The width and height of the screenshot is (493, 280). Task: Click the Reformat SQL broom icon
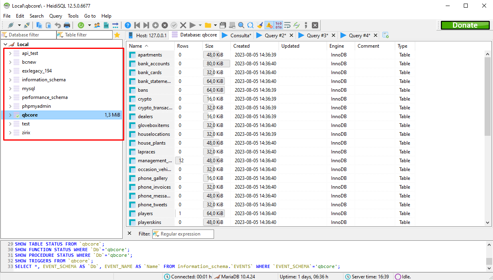[x=260, y=25]
